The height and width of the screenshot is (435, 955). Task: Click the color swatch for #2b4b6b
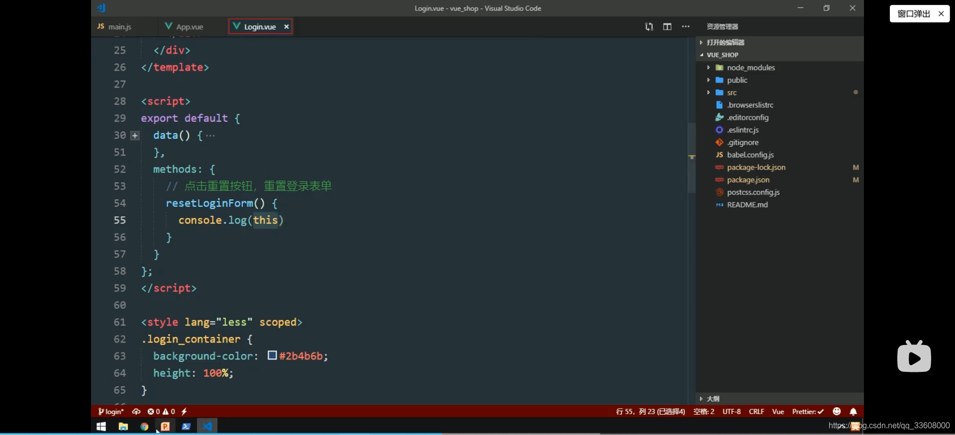pyautogui.click(x=272, y=355)
